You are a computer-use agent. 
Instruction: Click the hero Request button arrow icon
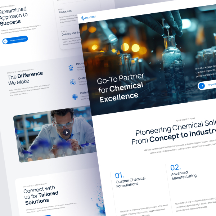(202, 86)
